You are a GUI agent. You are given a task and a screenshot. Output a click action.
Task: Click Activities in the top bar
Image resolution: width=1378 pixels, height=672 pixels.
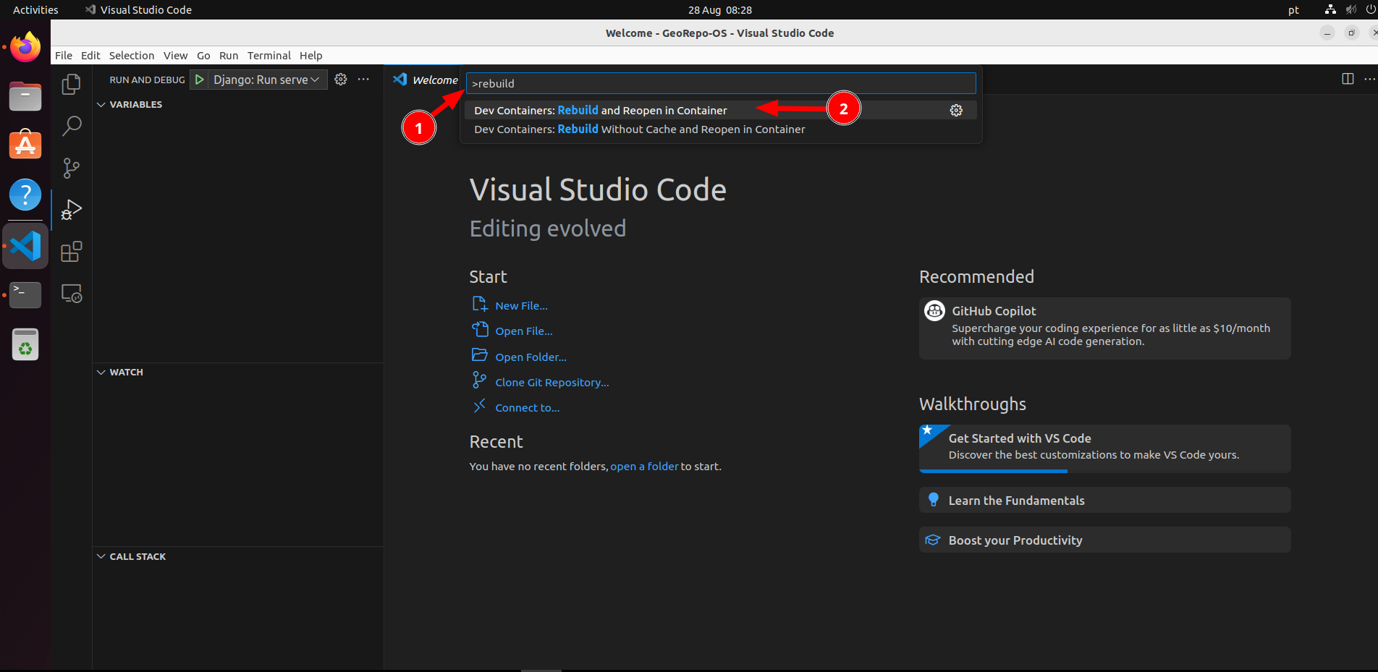pyautogui.click(x=35, y=10)
